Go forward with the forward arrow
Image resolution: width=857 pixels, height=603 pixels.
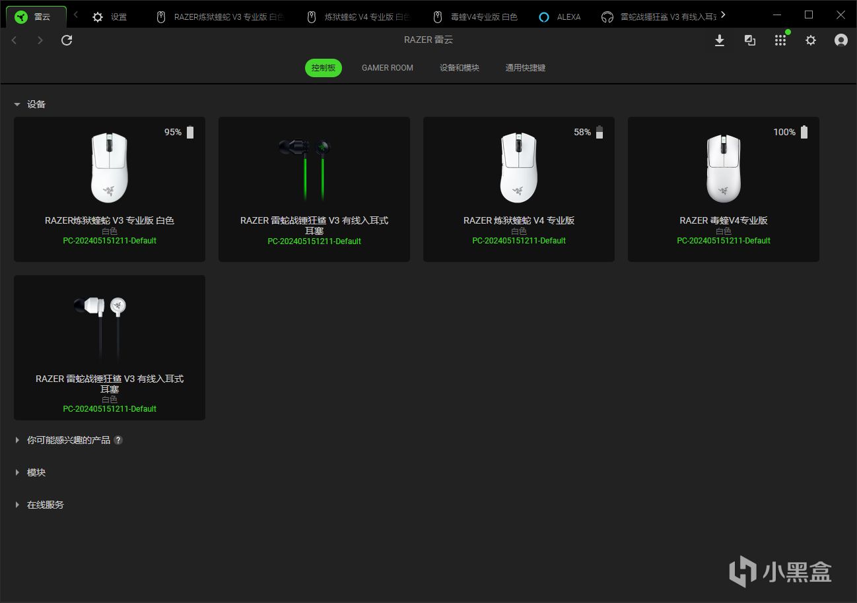(x=40, y=40)
